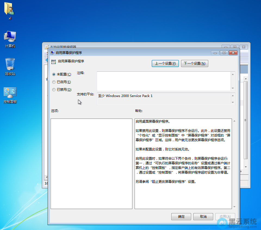Open the xl user folder icon
Screen dimensions: 261x230
click(x=10, y=9)
